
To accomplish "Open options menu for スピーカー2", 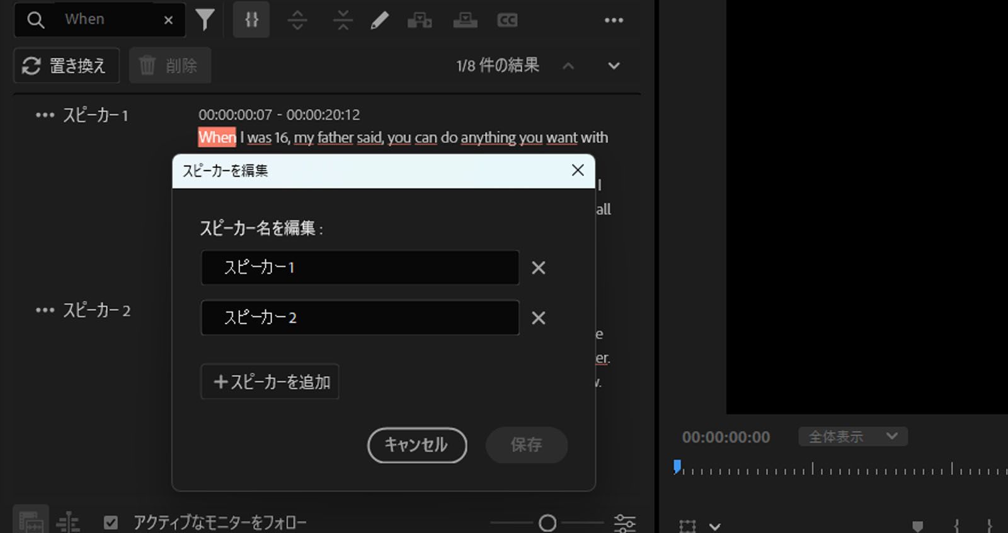I will pyautogui.click(x=45, y=310).
